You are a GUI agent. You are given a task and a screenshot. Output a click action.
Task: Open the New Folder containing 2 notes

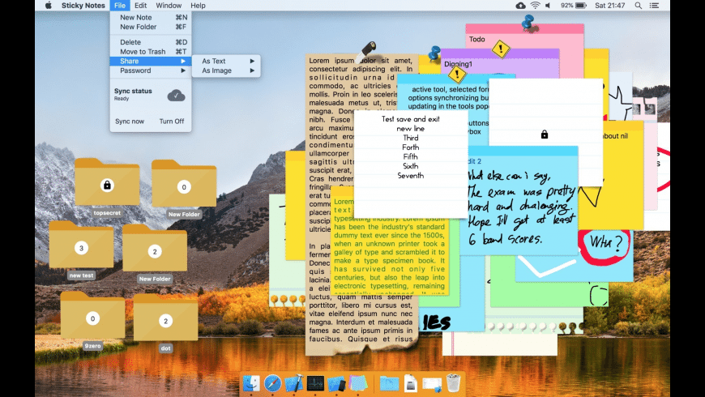(155, 248)
